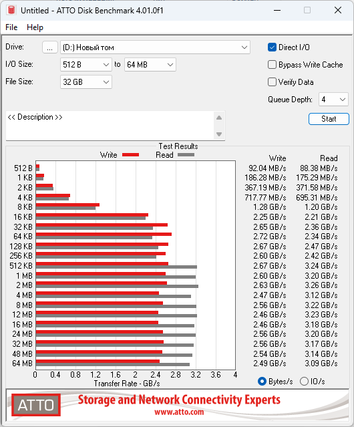Open the File menu
Screen dimensions: 354x427
[11, 27]
